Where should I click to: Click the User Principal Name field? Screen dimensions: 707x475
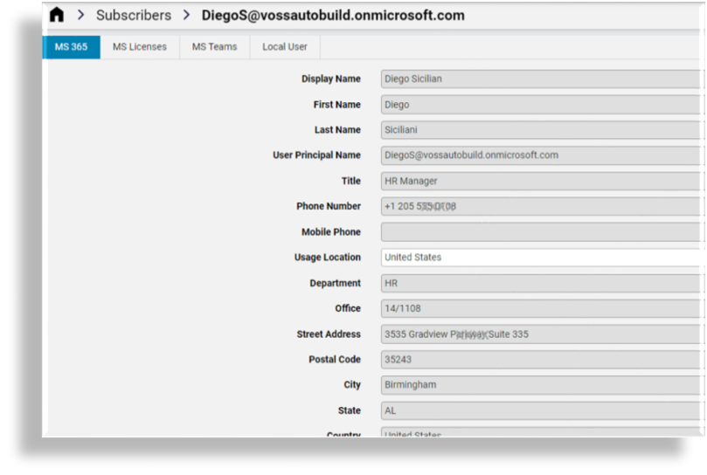[541, 155]
